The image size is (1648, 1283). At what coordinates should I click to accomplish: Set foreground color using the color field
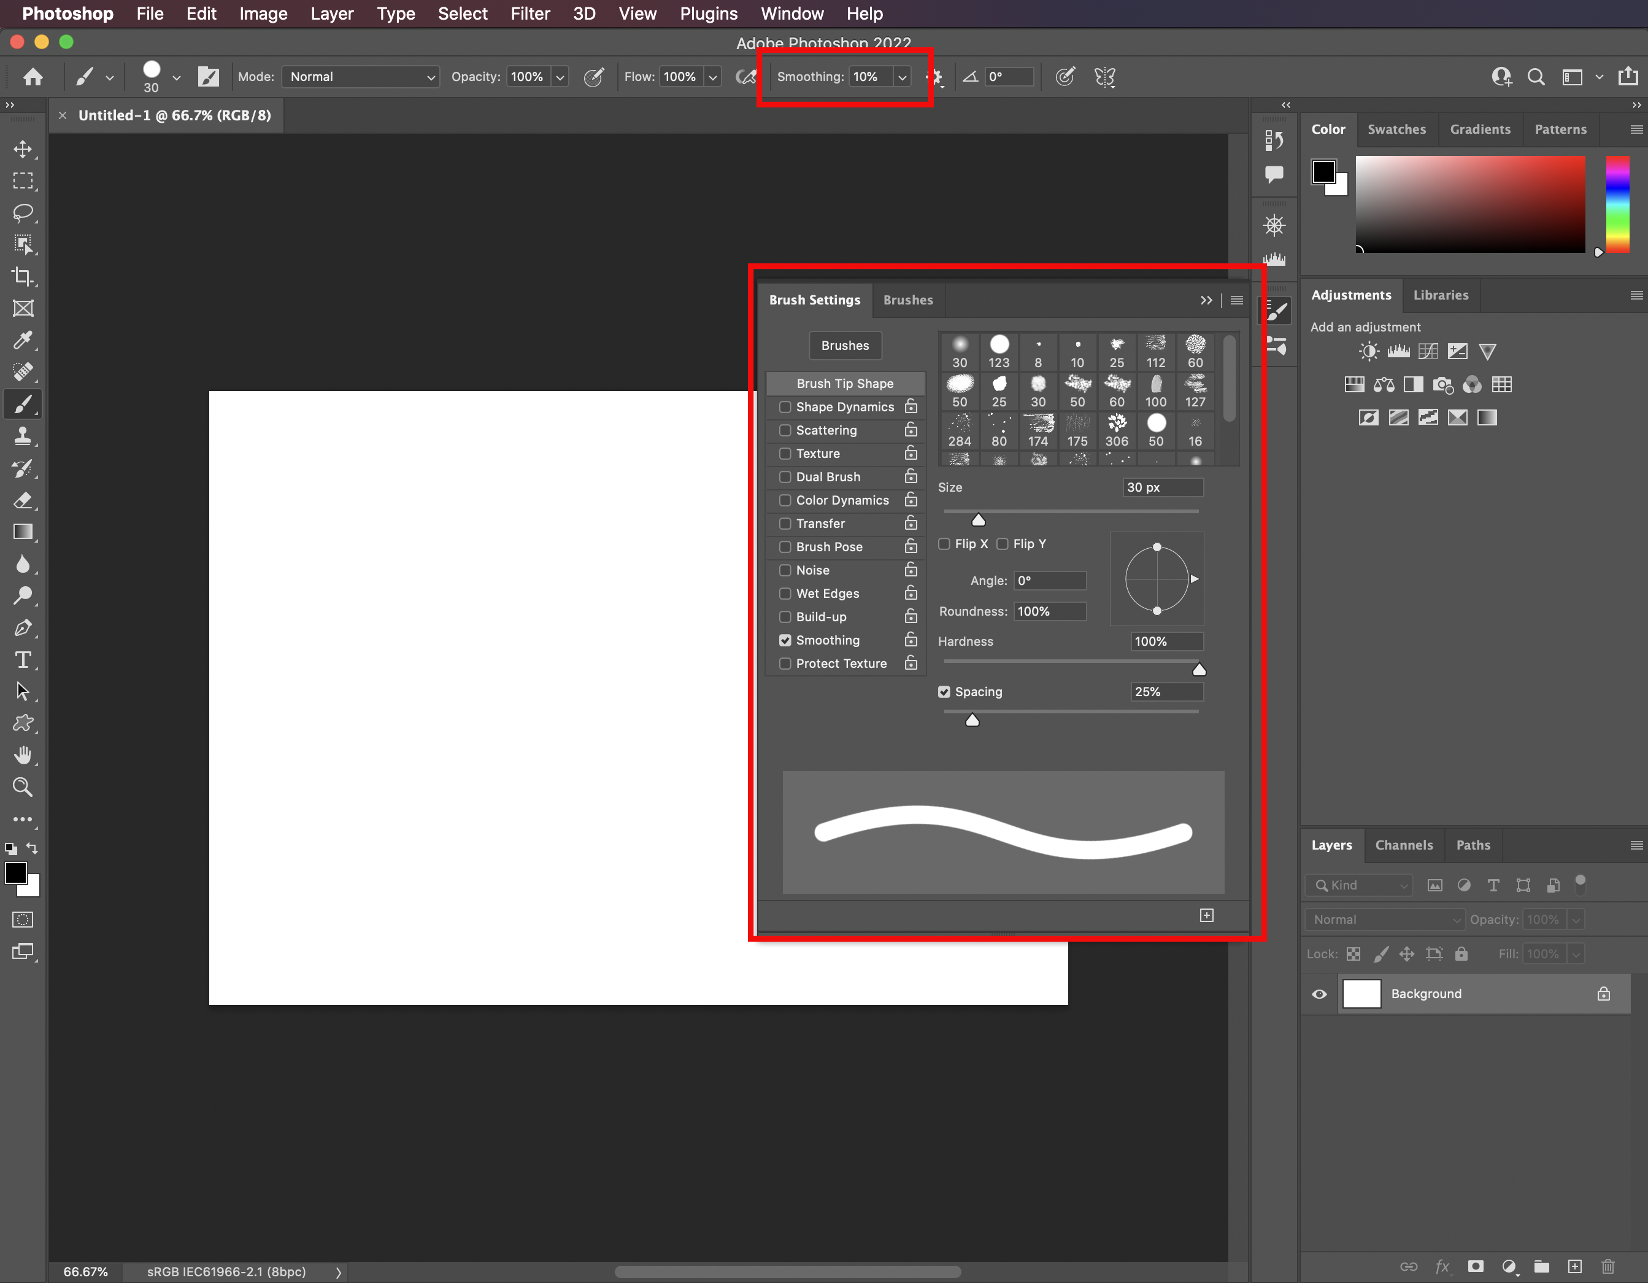point(1470,204)
